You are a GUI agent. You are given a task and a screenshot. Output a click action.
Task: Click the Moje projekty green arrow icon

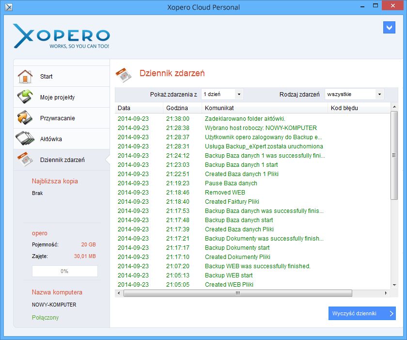(x=25, y=97)
